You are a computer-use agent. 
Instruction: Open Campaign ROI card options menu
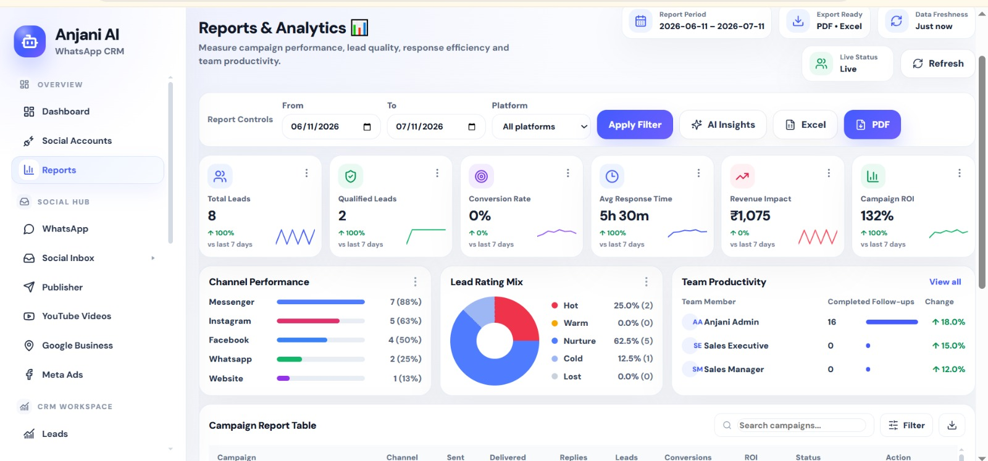tap(960, 173)
